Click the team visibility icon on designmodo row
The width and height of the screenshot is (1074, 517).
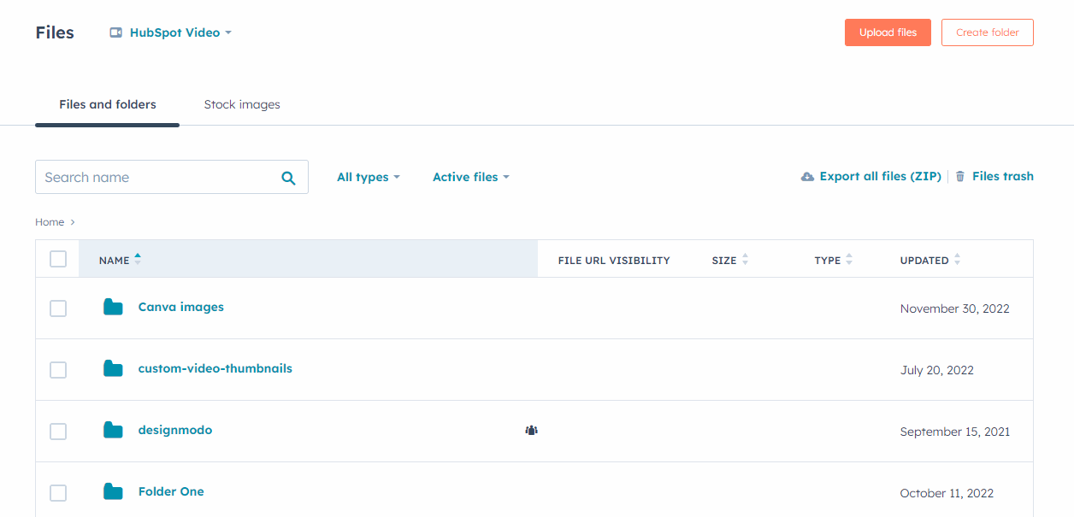531,430
